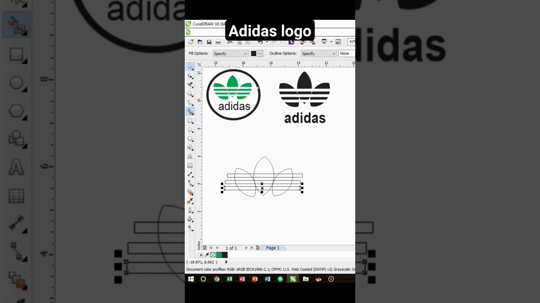This screenshot has height=303, width=540.
Task: Click the Save floppy disk icon
Action: (209, 42)
